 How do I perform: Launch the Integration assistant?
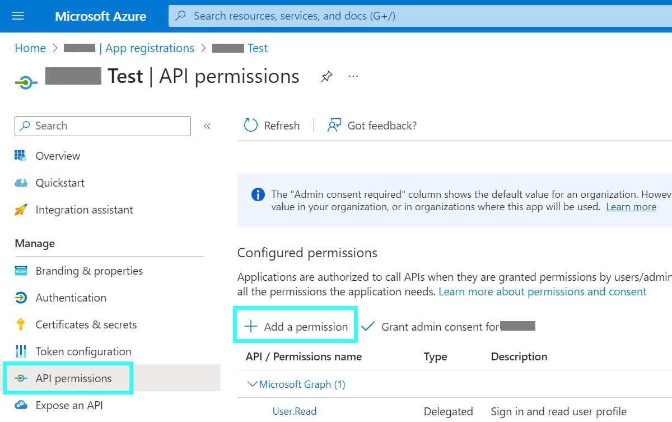[x=84, y=210]
